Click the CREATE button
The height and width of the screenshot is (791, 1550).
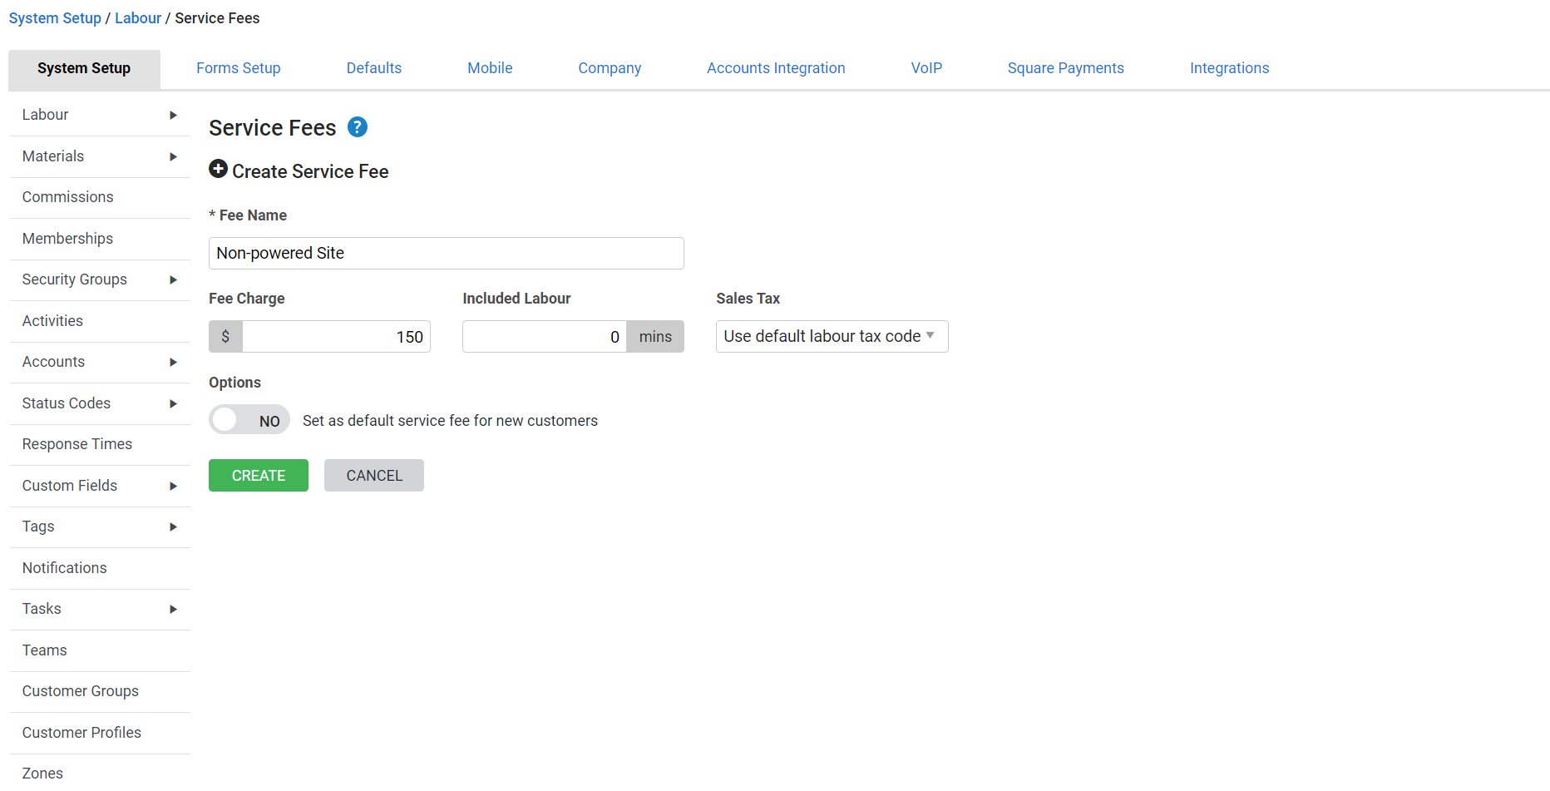(x=258, y=475)
